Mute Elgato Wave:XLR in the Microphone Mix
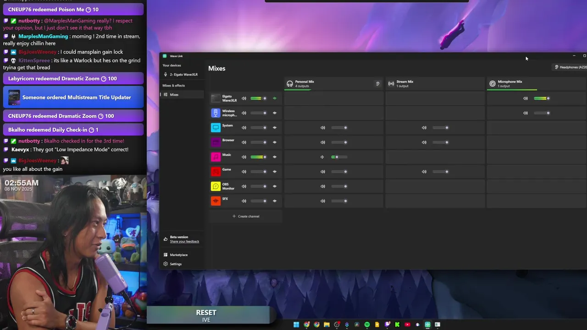The image size is (587, 330). click(526, 98)
